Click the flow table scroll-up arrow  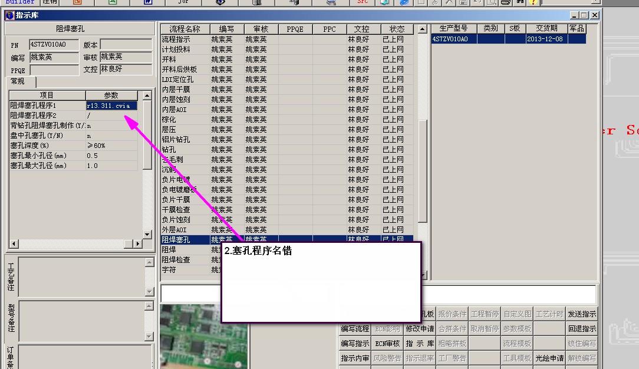(x=423, y=29)
